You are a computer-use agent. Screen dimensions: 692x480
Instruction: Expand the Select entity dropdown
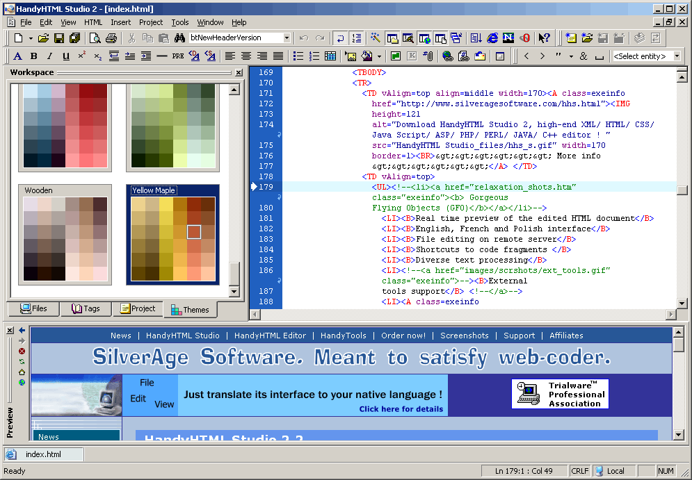pyautogui.click(x=677, y=56)
